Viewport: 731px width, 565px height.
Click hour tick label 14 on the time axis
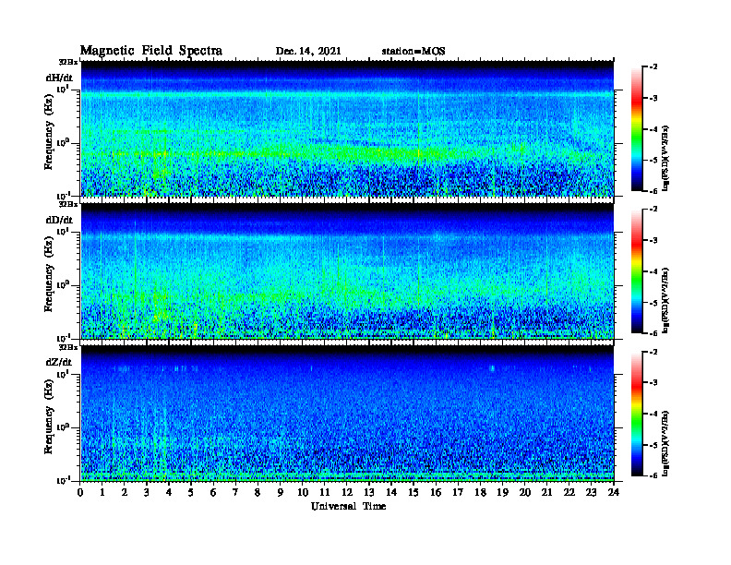click(x=391, y=493)
